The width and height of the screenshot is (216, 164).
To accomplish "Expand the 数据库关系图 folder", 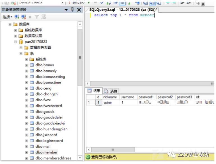I will tap(21, 48).
